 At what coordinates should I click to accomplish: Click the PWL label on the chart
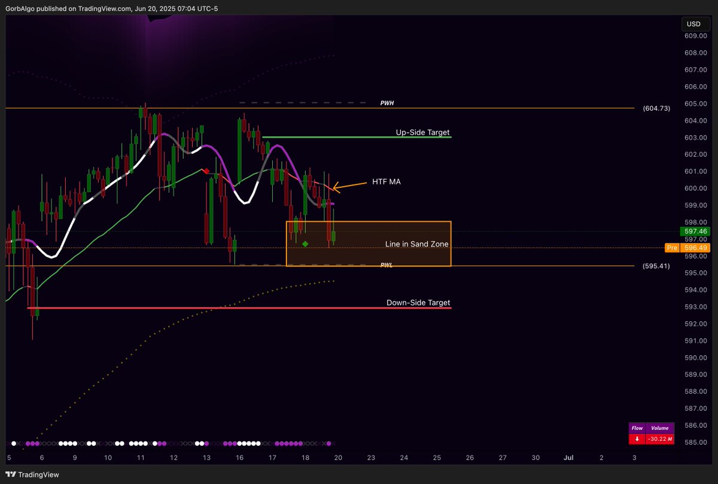pyautogui.click(x=385, y=264)
